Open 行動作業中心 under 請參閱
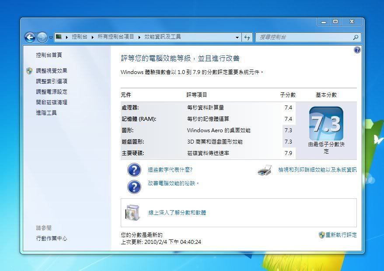 pyautogui.click(x=52, y=238)
